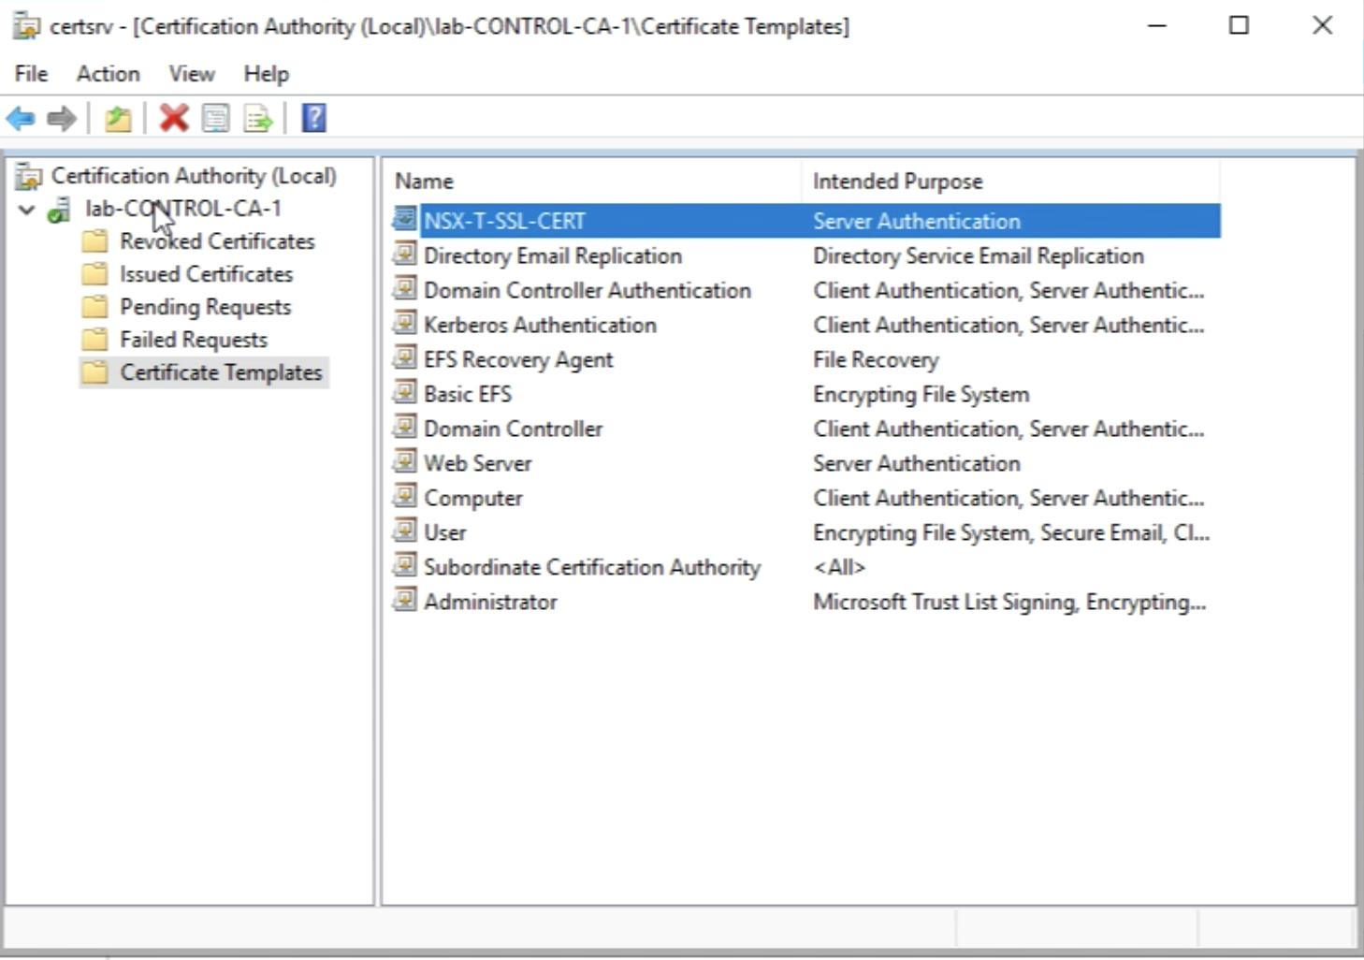Select Revoked Certificates folder

(x=216, y=241)
